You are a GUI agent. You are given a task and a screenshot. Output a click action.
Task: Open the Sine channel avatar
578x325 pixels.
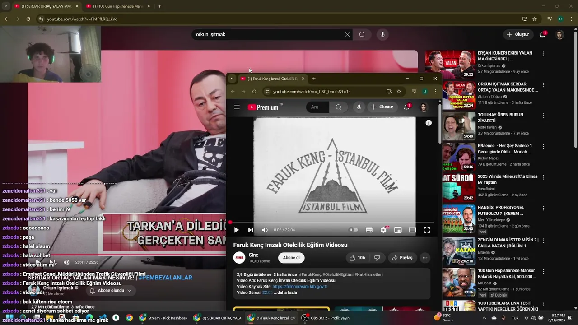coord(239,258)
